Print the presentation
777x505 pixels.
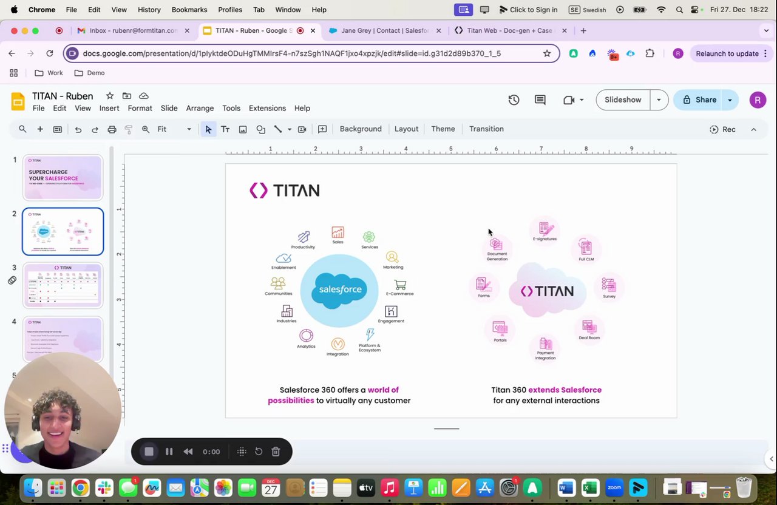tap(112, 129)
